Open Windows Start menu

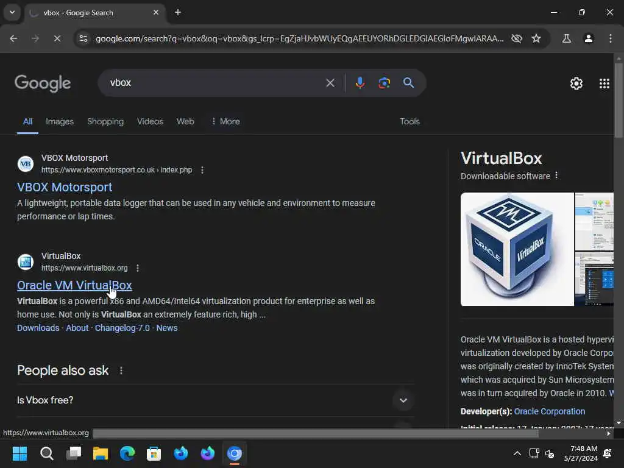[19, 453]
